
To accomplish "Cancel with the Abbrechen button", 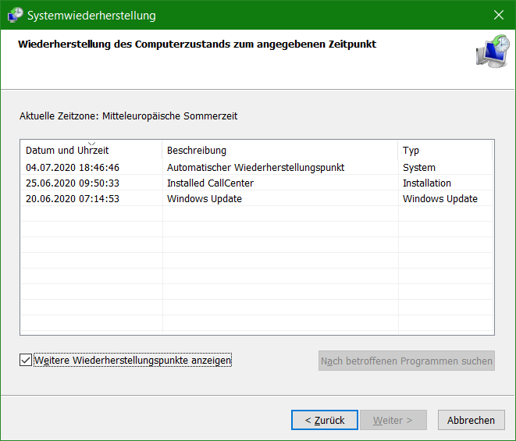I will [x=471, y=420].
